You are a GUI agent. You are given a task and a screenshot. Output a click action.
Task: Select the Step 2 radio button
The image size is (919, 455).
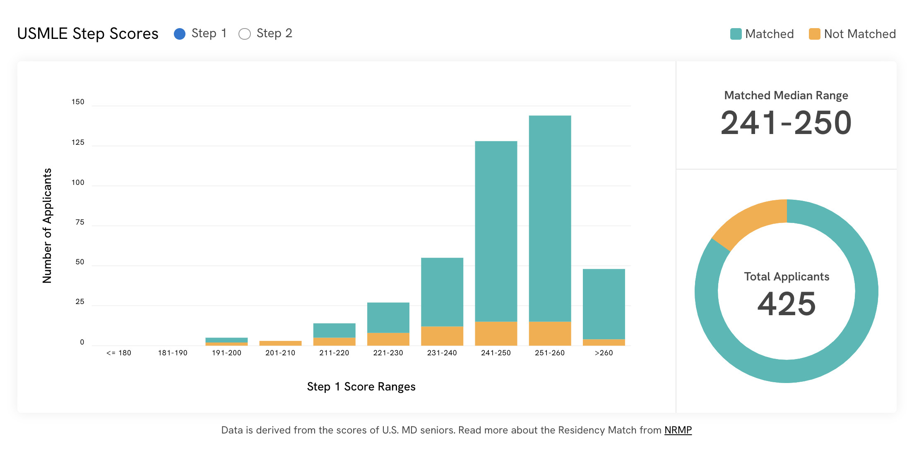(x=244, y=34)
